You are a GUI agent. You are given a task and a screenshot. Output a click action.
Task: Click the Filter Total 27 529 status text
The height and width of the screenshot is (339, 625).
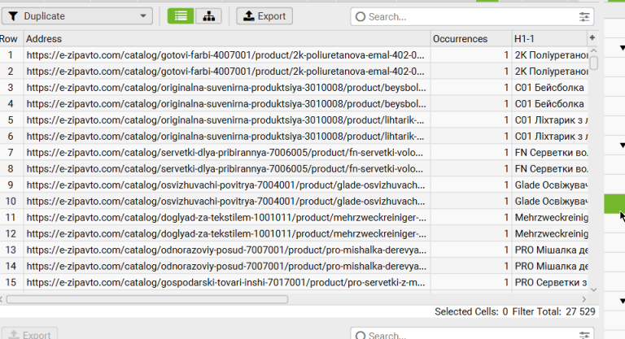tap(553, 311)
